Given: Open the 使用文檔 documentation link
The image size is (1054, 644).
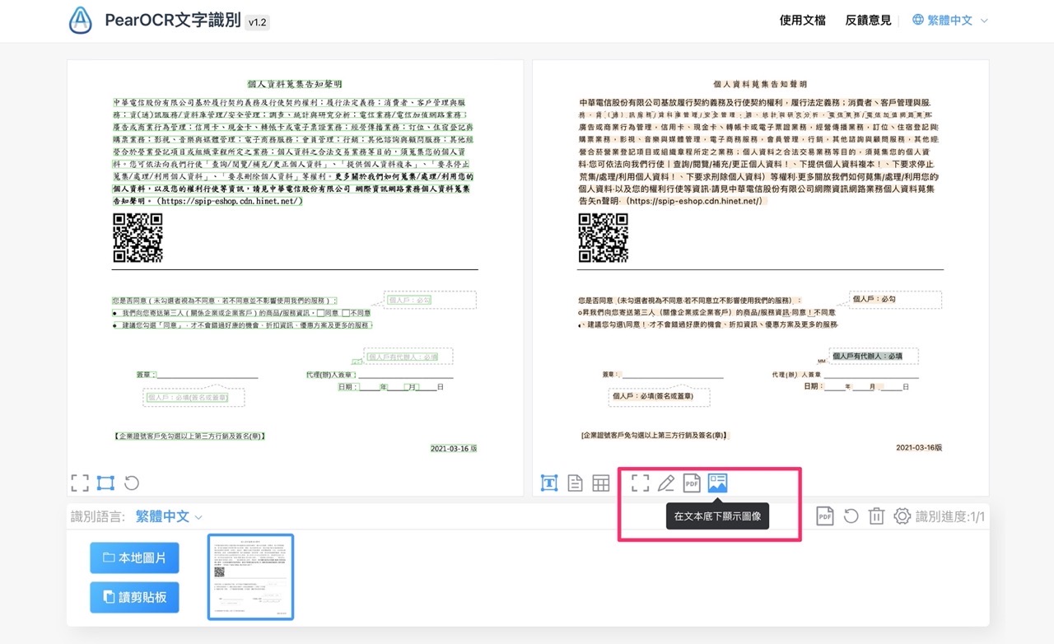Looking at the screenshot, I should pos(802,21).
